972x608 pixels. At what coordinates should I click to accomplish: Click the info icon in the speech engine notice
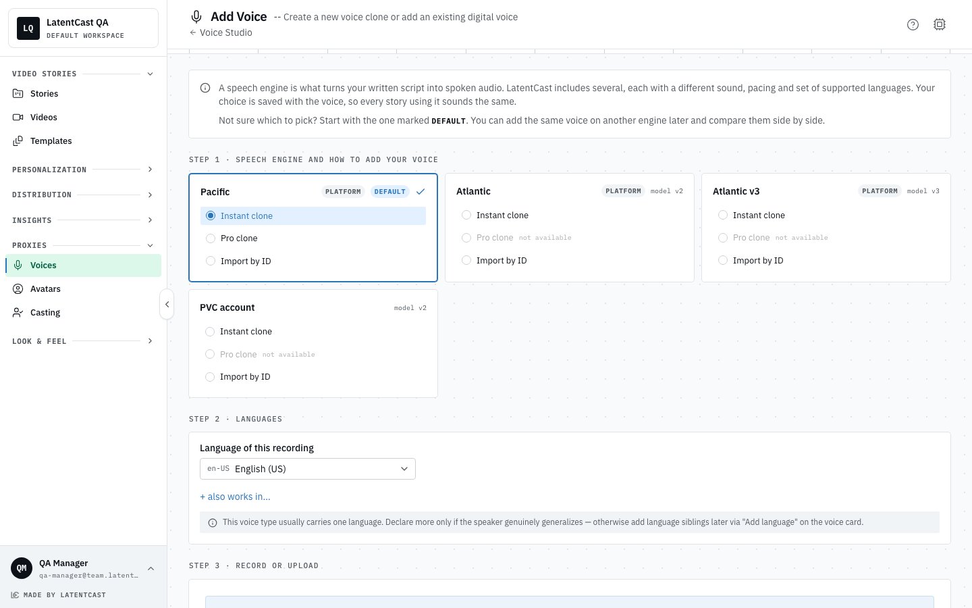(205, 88)
